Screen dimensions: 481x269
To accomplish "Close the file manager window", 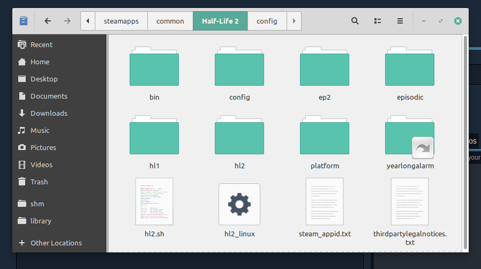I will coord(458,21).
